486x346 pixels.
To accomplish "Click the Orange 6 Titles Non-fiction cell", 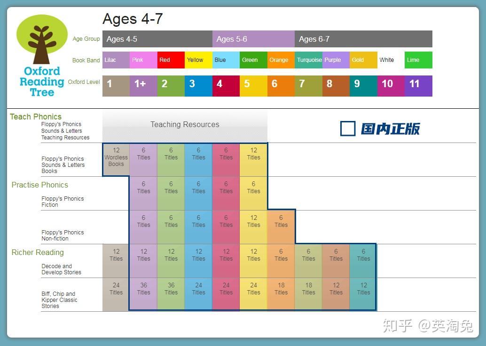I will pos(281,221).
